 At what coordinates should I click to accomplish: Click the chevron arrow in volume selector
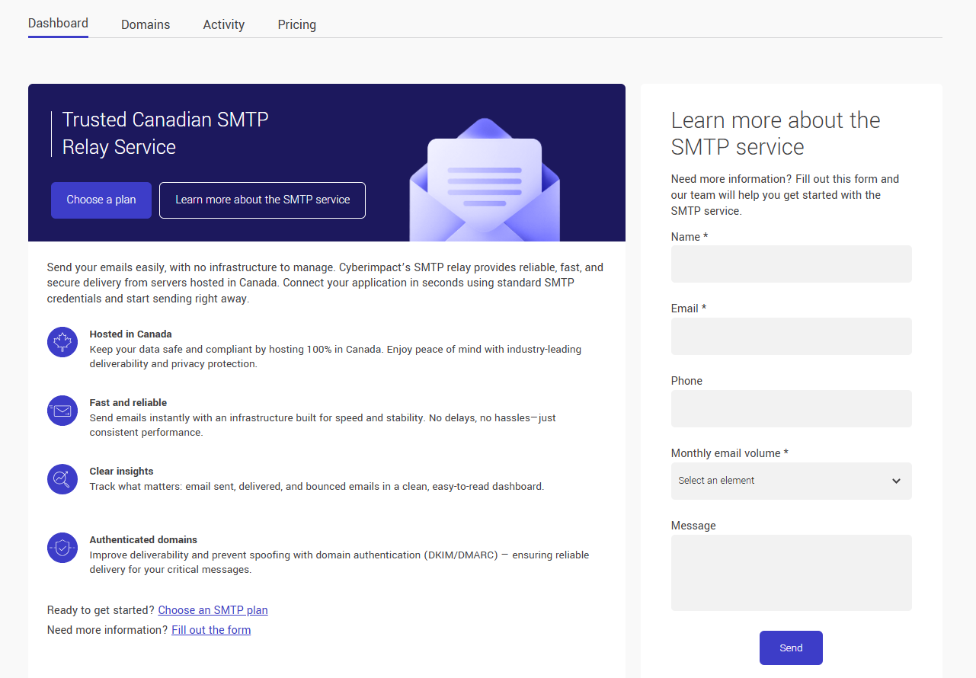pos(896,481)
